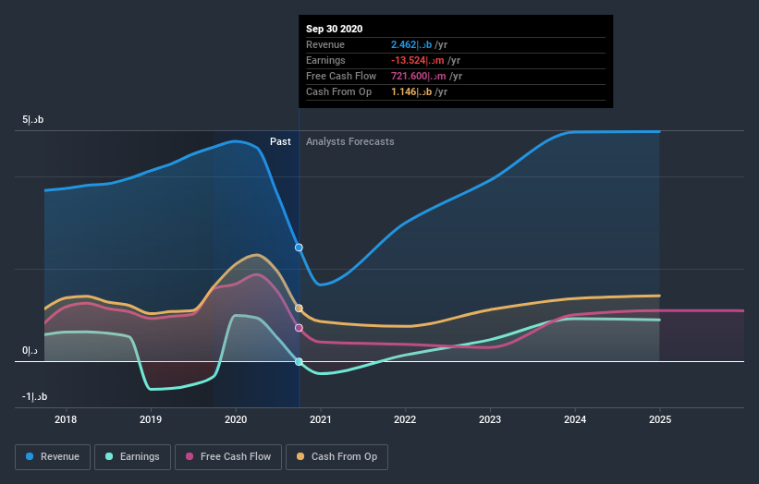
Task: Click the tooltip Revenue value 2.462
Action: (x=411, y=44)
